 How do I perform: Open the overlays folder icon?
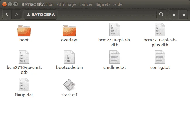click(x=69, y=31)
